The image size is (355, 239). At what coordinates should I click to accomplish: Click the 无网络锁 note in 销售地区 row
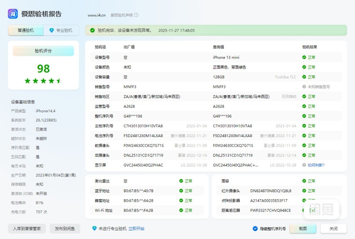[289, 97]
